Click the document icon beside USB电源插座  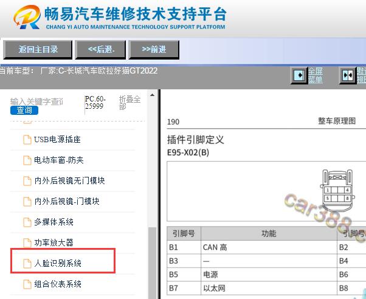[27, 140]
